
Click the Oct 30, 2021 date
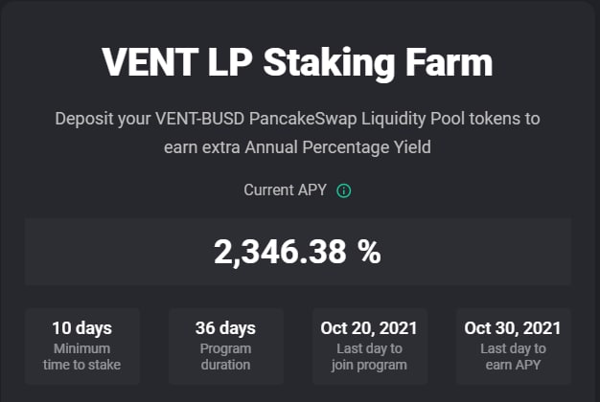tap(513, 328)
